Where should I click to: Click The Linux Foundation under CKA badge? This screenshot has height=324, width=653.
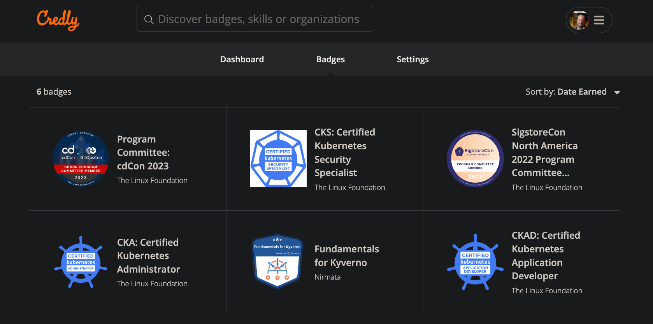click(x=152, y=283)
